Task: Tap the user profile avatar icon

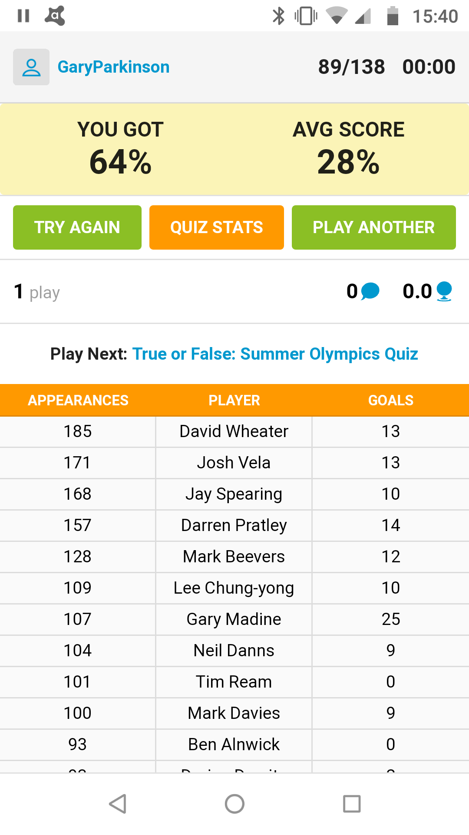Action: pos(31,67)
